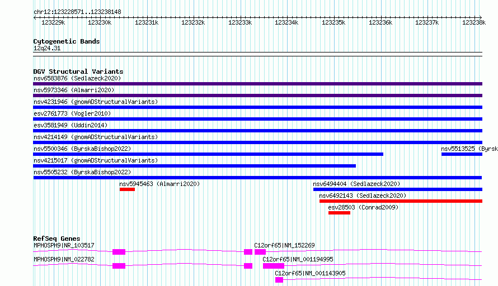Screen dimensions: 498x286
Task: Click the 123230k ruler tick label
Action: pos(100,22)
